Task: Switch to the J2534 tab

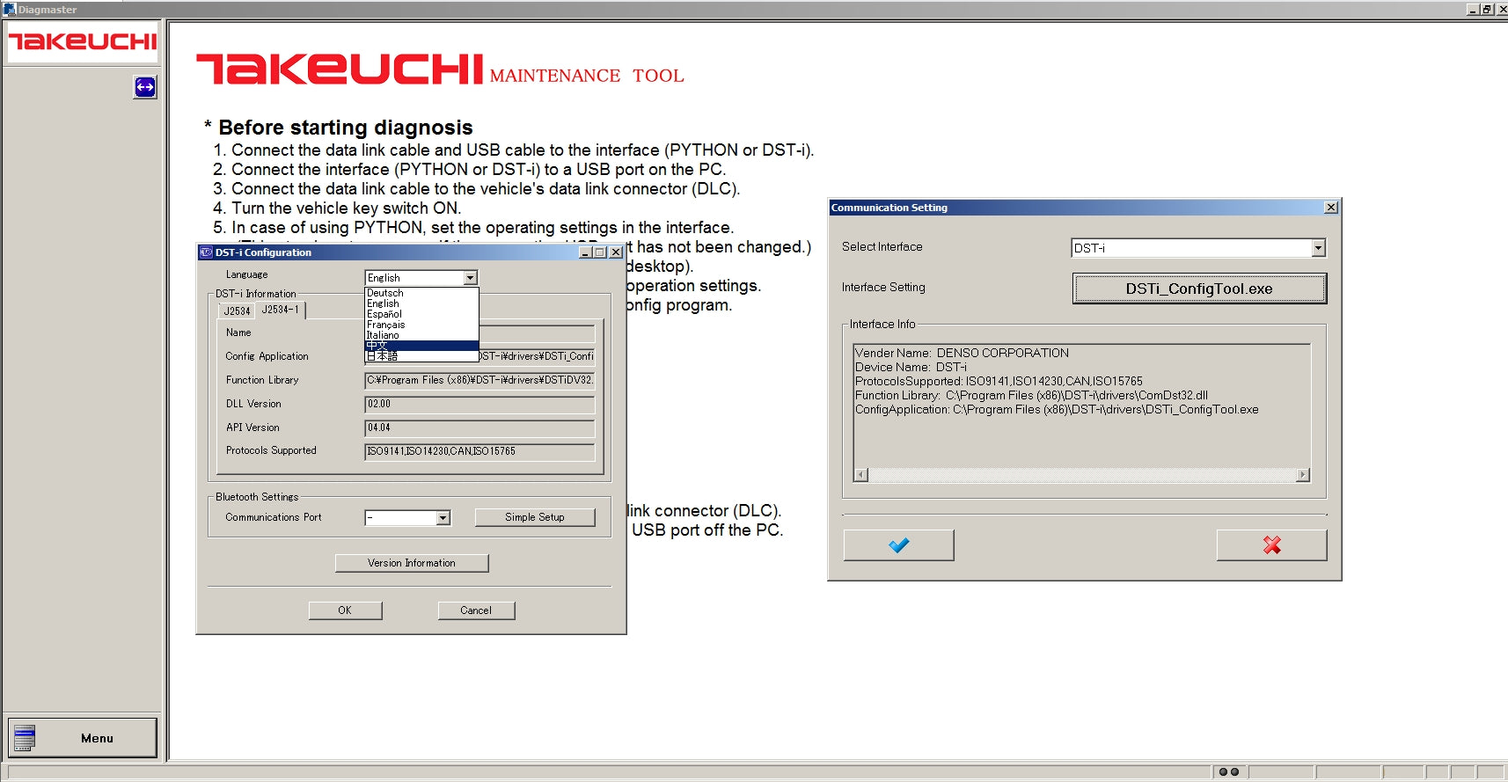Action: pos(237,311)
